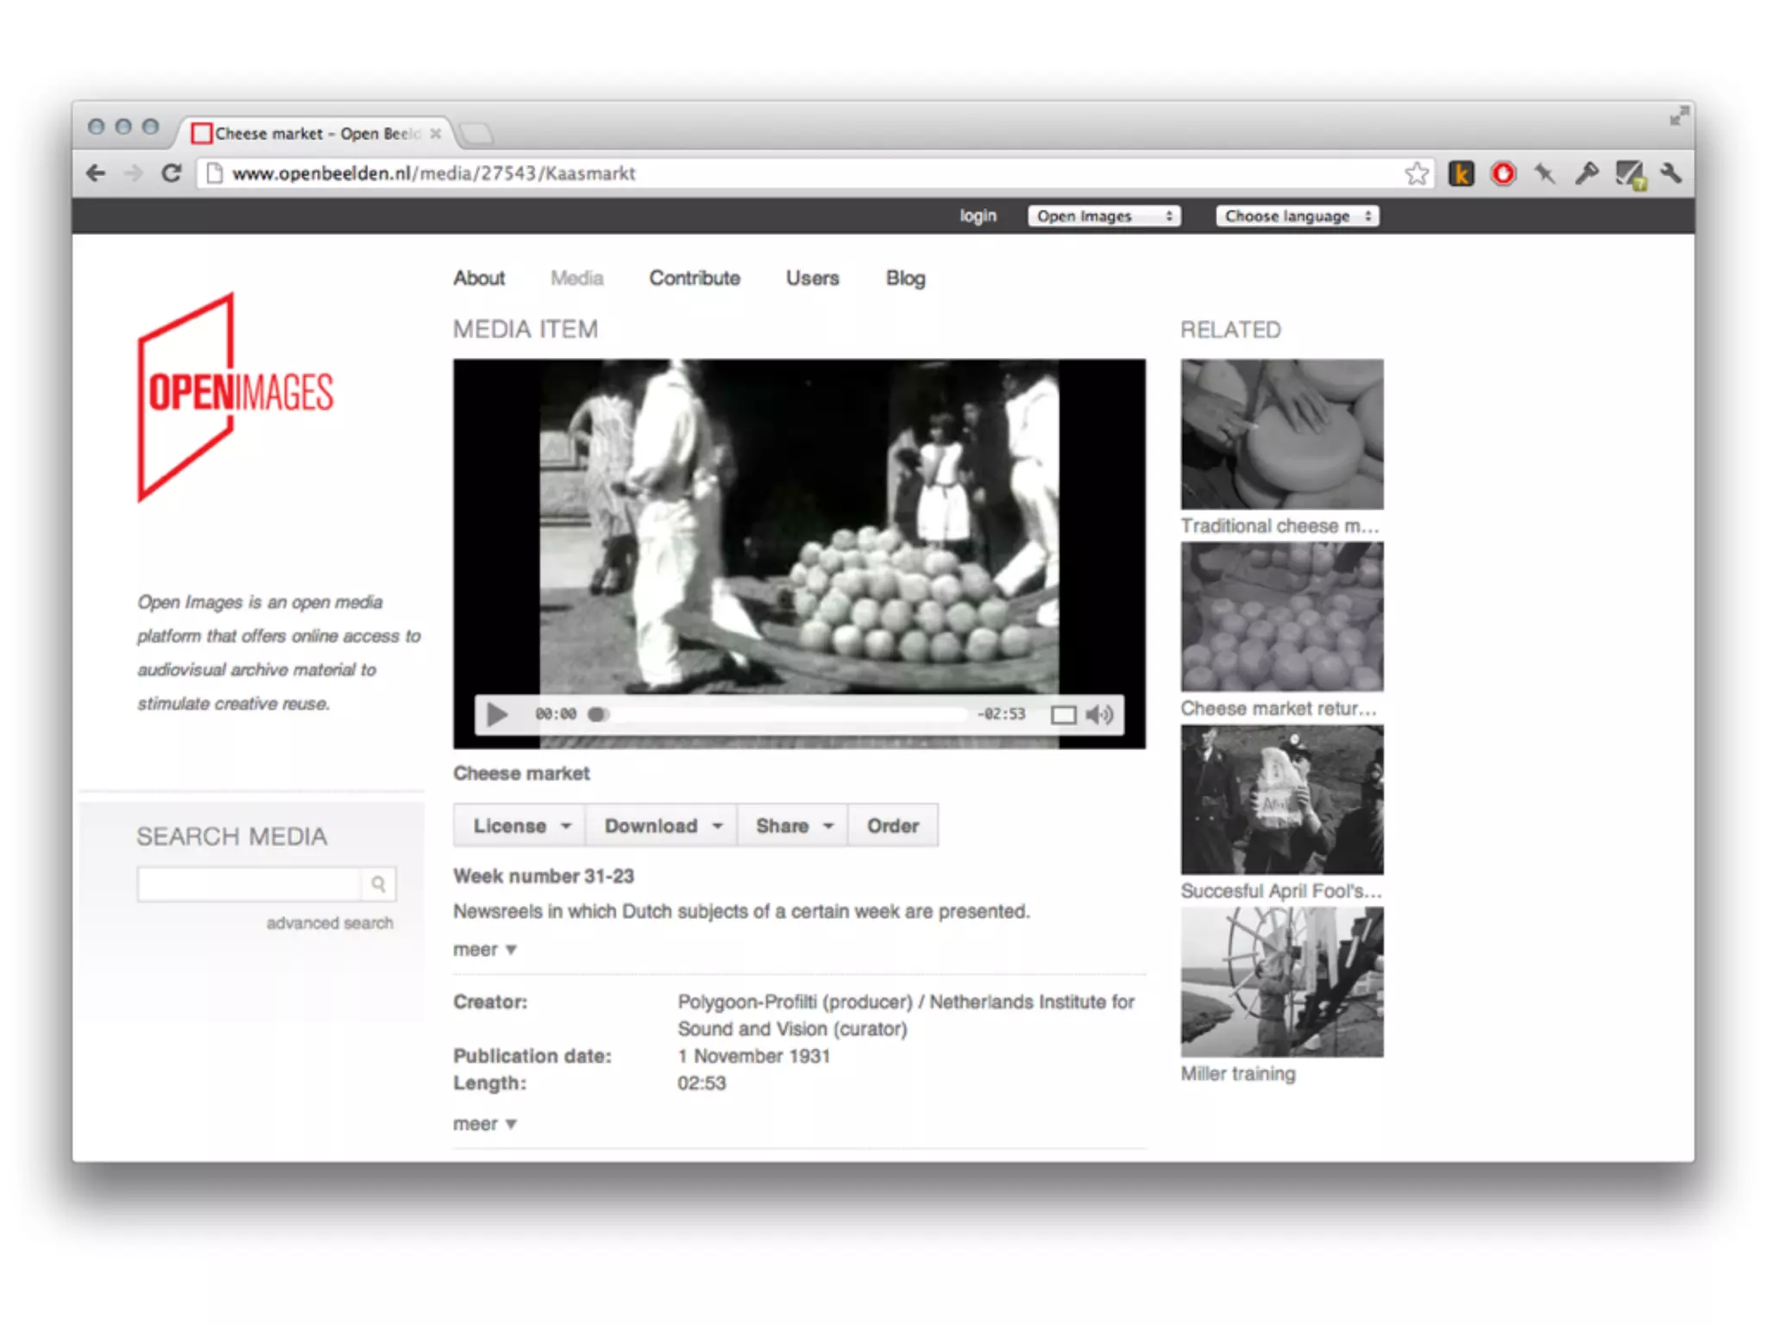This screenshot has width=1767, height=1325.
Task: Go back to previous page
Action: [x=96, y=173]
